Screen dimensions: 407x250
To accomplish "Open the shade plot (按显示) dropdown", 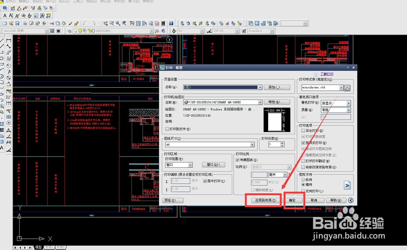I will click(x=349, y=103).
